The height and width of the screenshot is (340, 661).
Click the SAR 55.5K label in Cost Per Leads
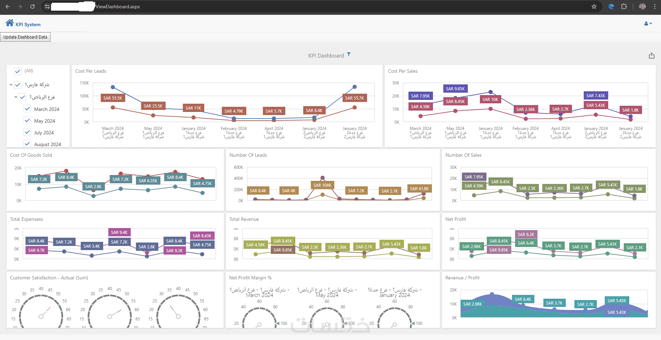point(113,98)
